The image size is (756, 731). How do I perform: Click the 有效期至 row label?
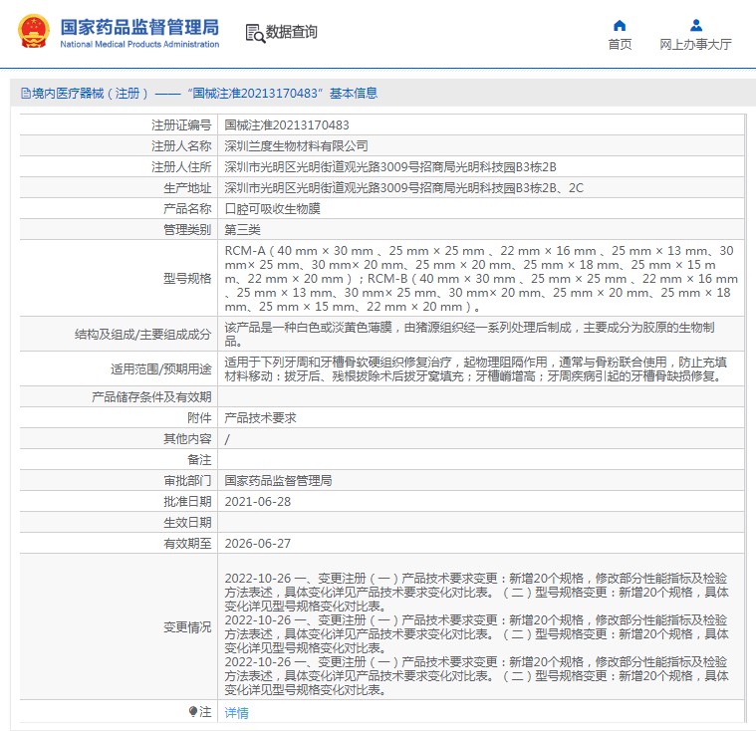(x=187, y=544)
